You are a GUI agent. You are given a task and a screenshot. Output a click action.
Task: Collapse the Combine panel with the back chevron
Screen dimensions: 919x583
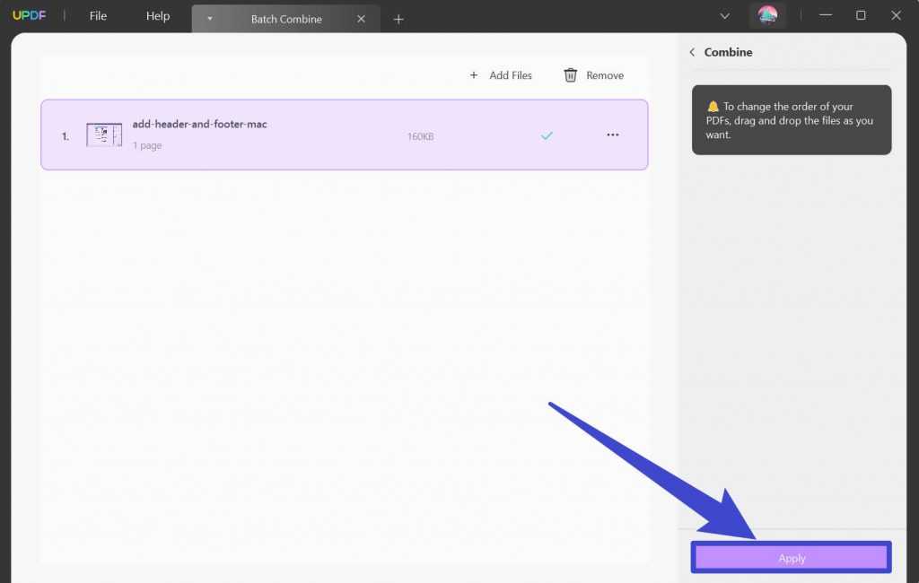pos(692,52)
